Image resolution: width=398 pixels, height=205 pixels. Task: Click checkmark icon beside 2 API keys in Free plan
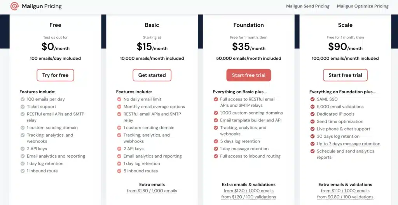click(23, 149)
